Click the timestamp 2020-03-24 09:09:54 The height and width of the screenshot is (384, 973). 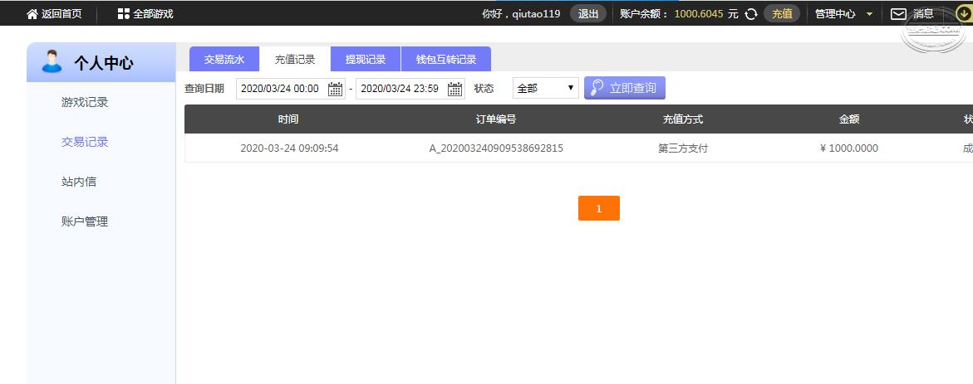(x=289, y=148)
